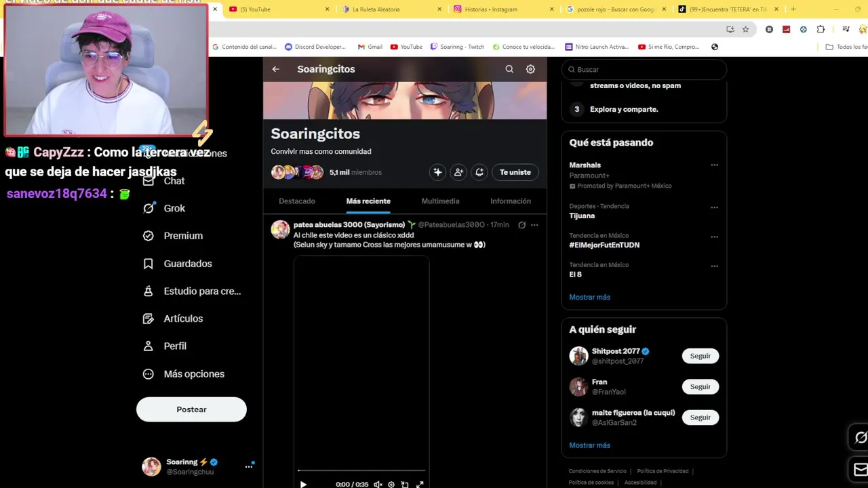Open the Tijuana trending topic
Viewport: 868px width, 488px height.
pos(582,216)
